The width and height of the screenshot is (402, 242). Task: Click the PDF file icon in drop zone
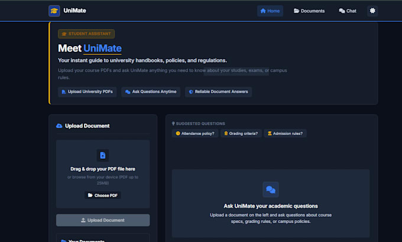pyautogui.click(x=103, y=155)
